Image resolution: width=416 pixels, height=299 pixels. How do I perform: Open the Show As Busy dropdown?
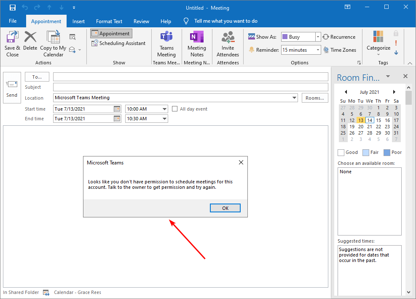click(318, 37)
